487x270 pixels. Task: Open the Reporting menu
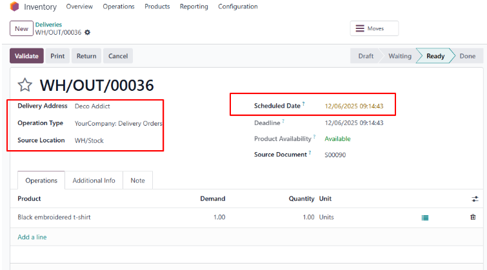coord(194,6)
